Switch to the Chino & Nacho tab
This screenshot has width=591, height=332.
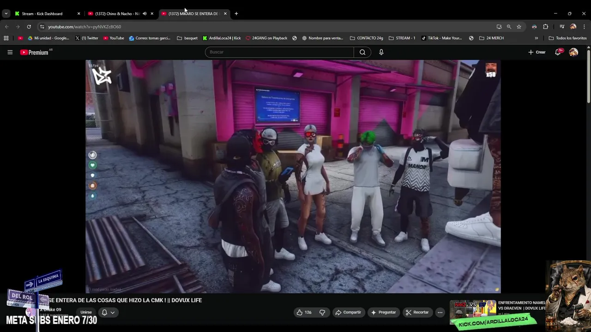click(x=118, y=13)
